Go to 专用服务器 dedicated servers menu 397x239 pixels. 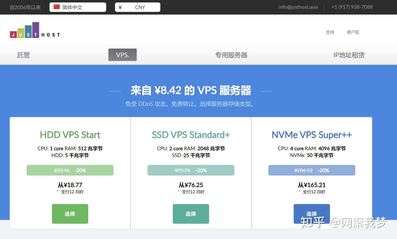[231, 55]
